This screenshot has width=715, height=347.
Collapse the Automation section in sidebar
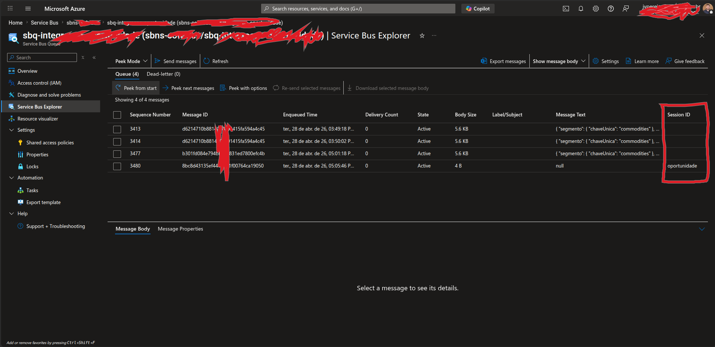12,178
